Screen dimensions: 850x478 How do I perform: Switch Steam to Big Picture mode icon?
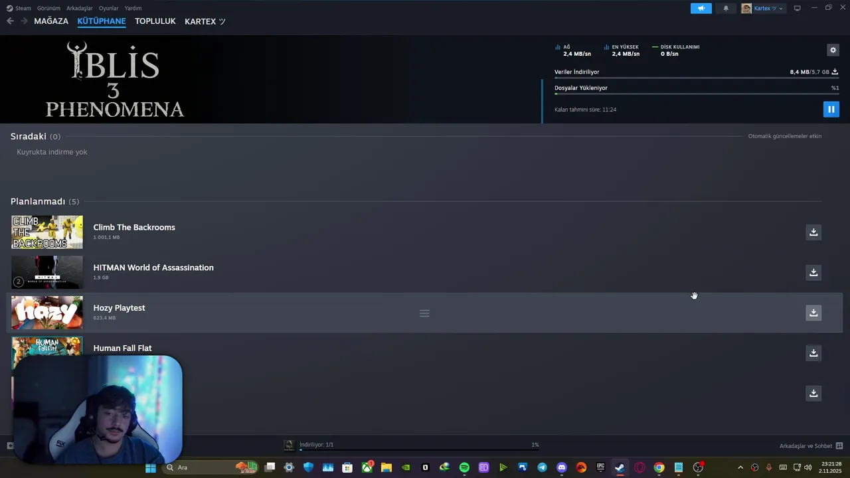797,8
